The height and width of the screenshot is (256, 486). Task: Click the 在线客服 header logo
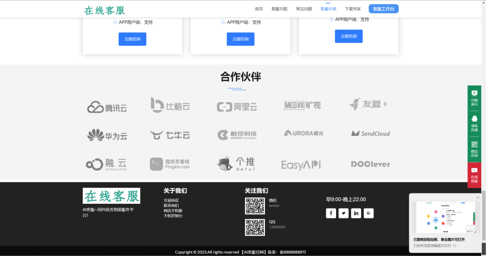[104, 10]
